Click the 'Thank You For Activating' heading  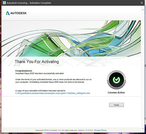[37, 62]
